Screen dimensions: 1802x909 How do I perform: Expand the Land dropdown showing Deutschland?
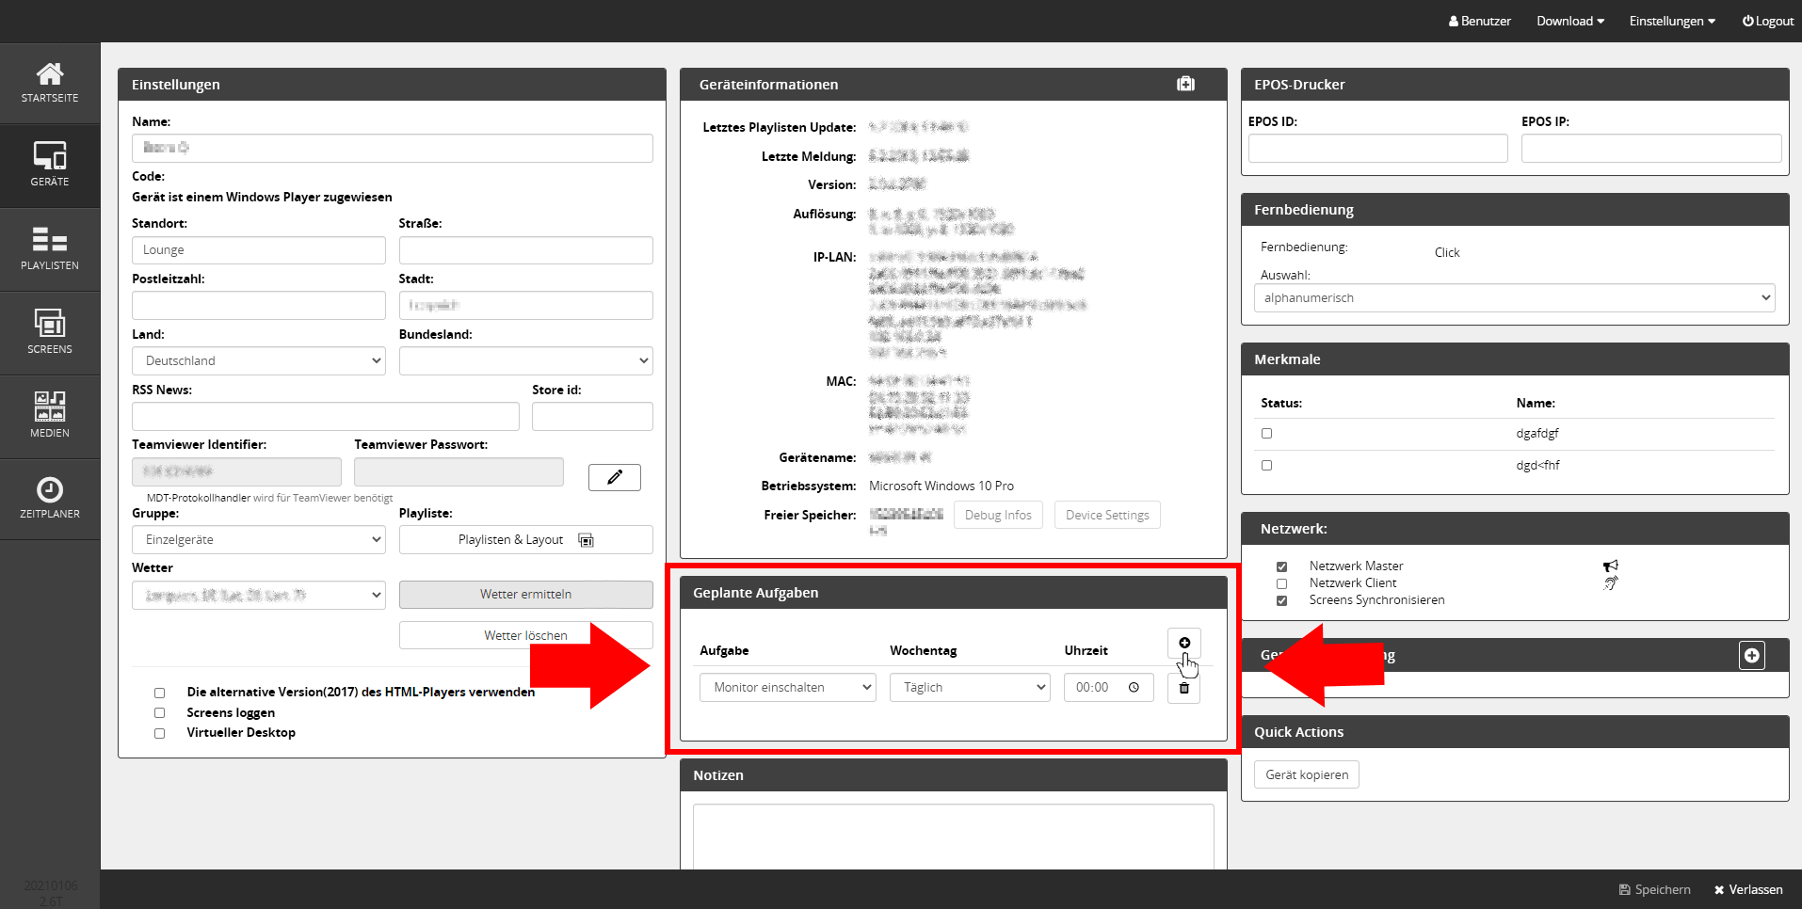[x=259, y=361]
